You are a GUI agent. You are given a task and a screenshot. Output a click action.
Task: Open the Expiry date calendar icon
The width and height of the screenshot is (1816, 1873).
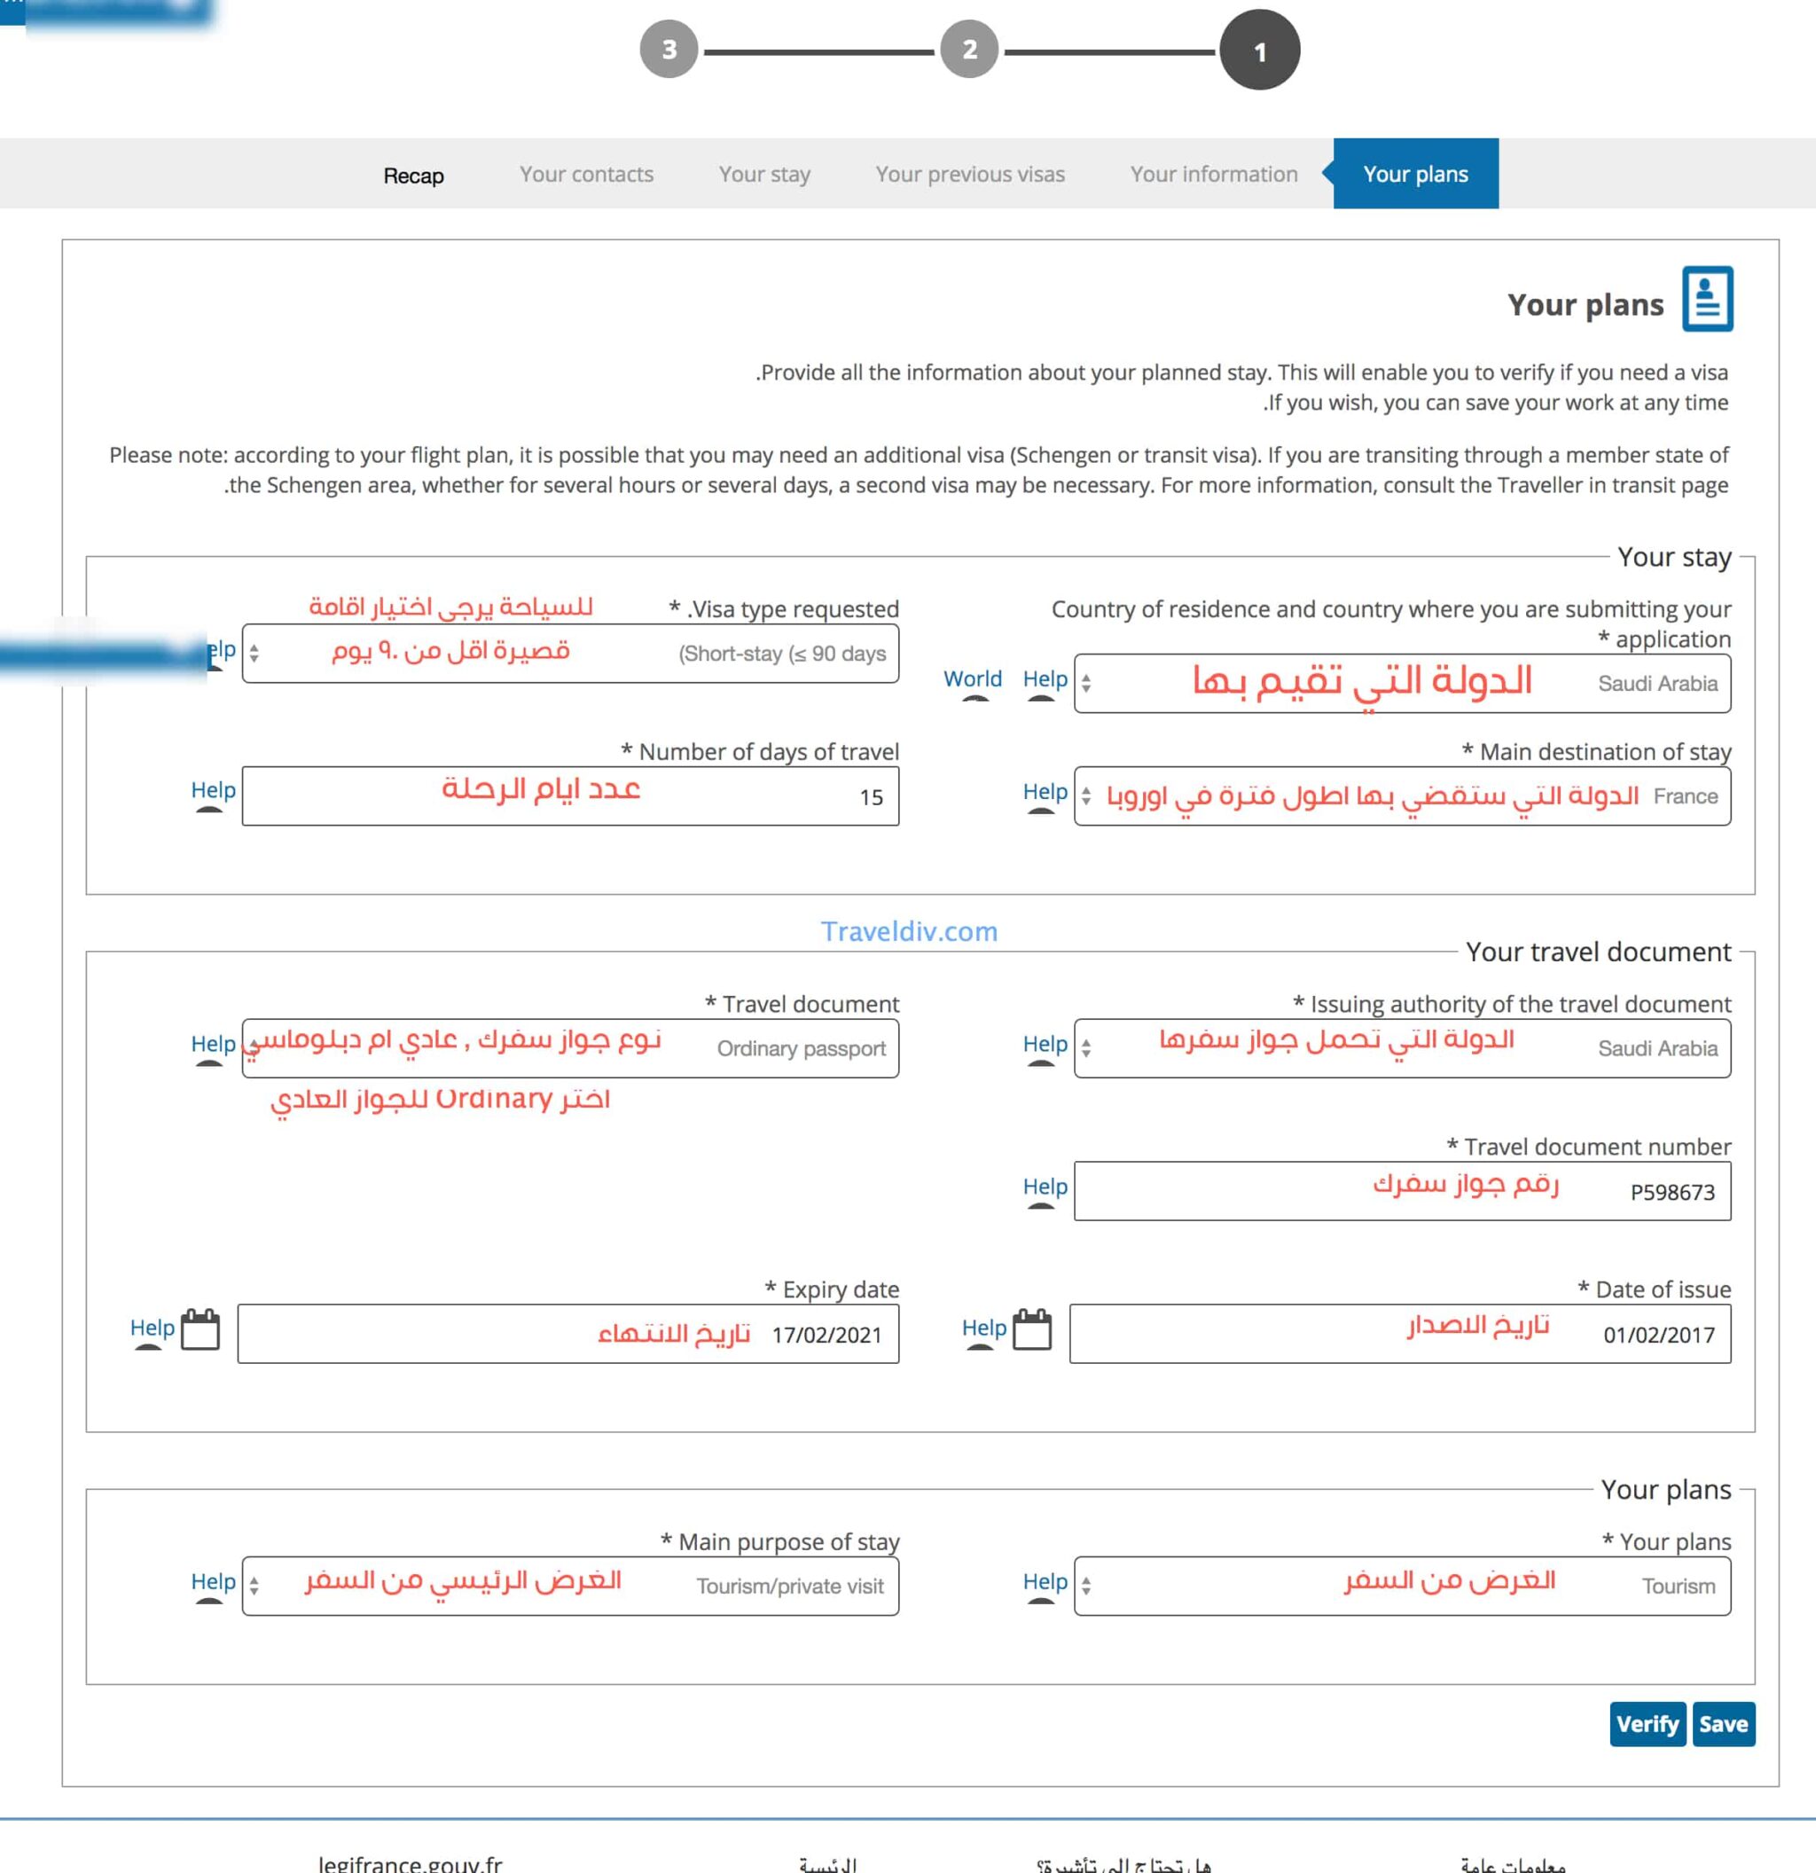[200, 1329]
